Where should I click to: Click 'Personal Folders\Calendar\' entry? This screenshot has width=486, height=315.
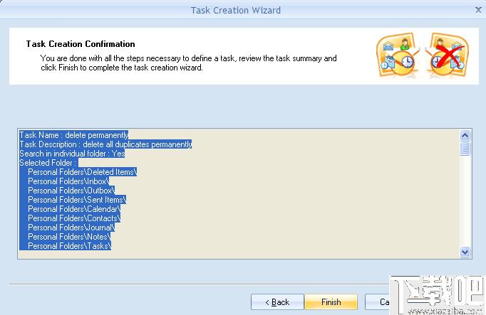(x=74, y=209)
